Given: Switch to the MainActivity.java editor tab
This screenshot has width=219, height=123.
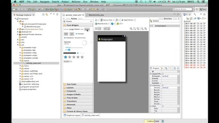Looking at the screenshot, I should pyautogui.click(x=95, y=15).
